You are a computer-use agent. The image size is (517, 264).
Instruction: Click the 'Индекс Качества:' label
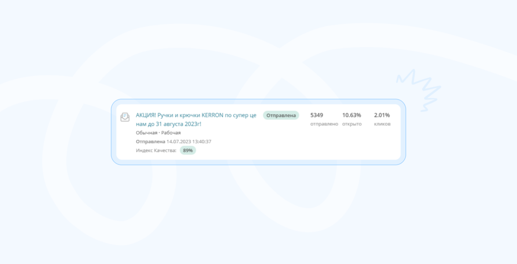click(x=156, y=150)
